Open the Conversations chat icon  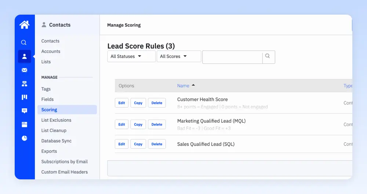click(24, 111)
